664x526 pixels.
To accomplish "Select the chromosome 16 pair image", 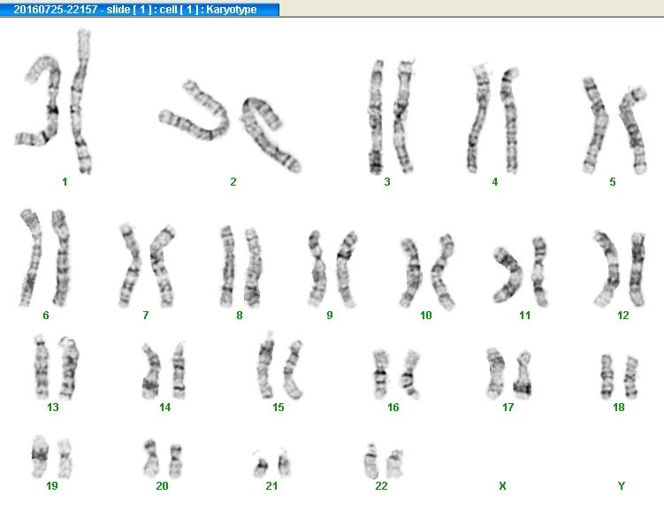I will (396, 374).
